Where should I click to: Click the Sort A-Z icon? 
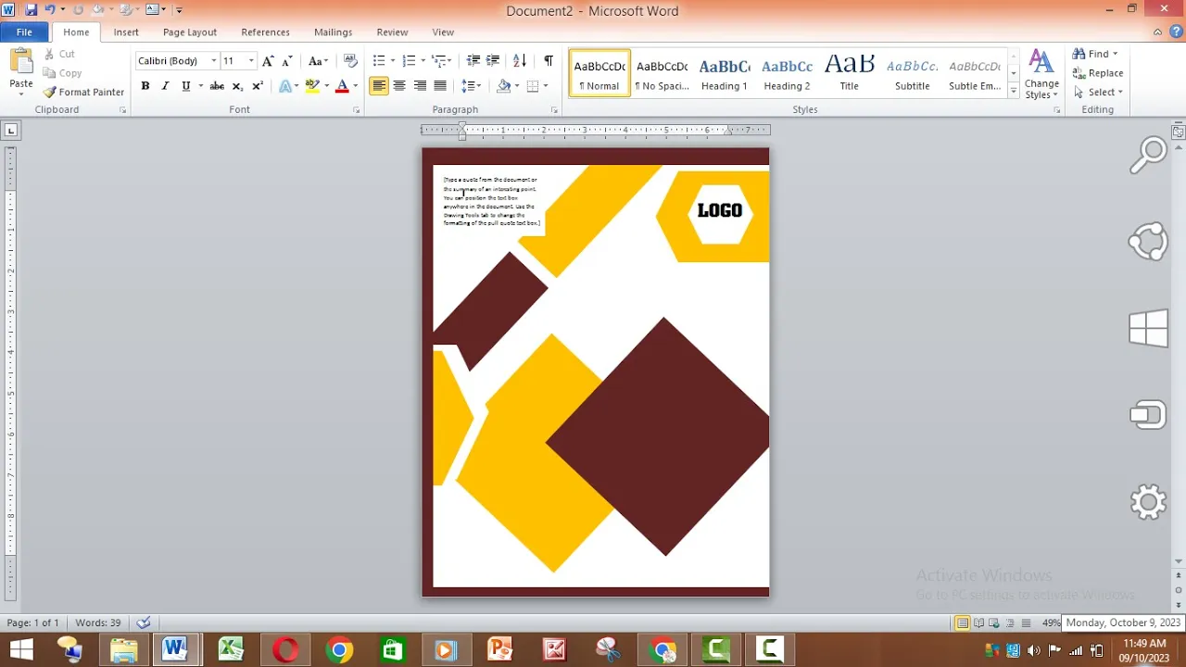(x=520, y=61)
